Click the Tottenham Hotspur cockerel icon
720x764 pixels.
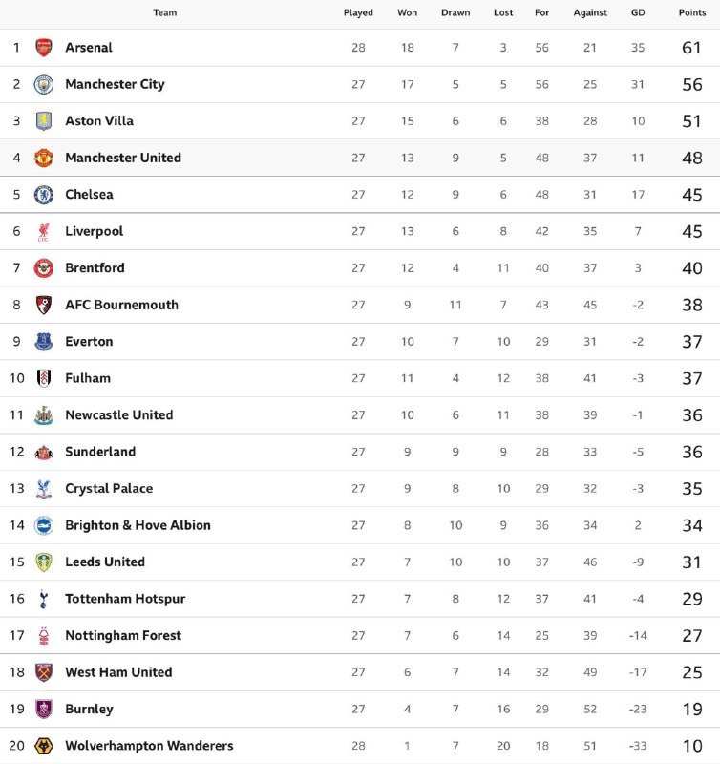point(44,599)
